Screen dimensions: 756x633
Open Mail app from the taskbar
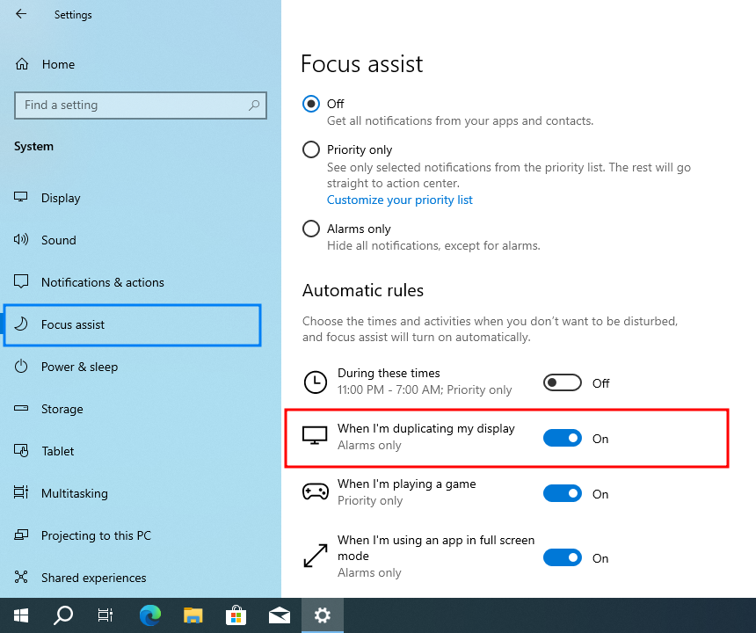(x=280, y=615)
